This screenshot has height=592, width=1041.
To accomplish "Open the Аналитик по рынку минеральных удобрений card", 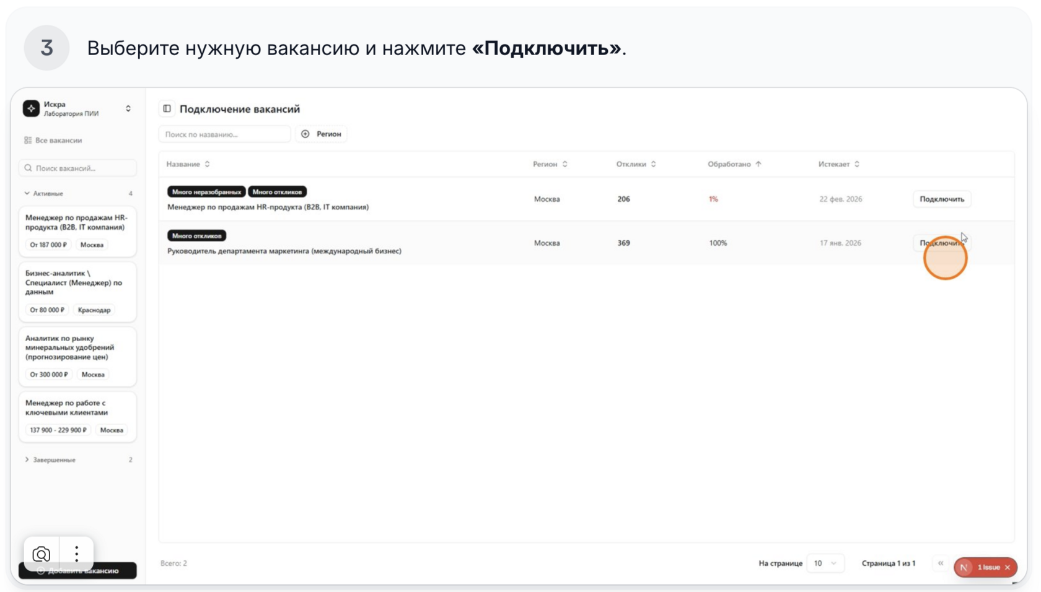I will click(77, 357).
